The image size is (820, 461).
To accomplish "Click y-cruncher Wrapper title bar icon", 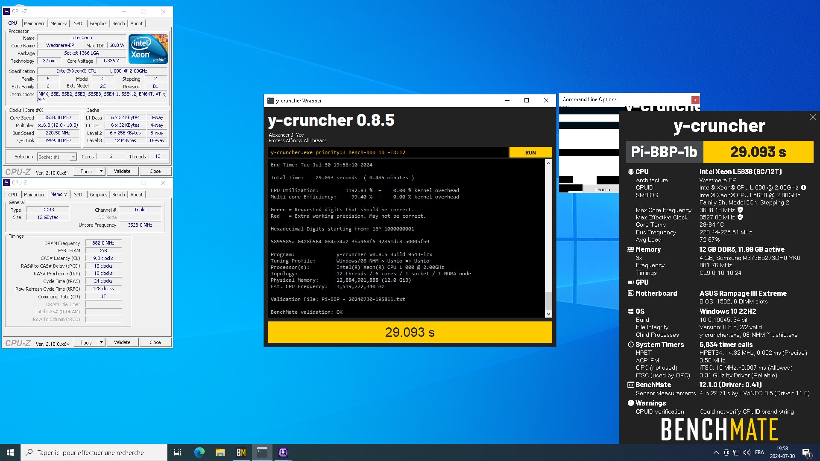I will click(x=270, y=101).
